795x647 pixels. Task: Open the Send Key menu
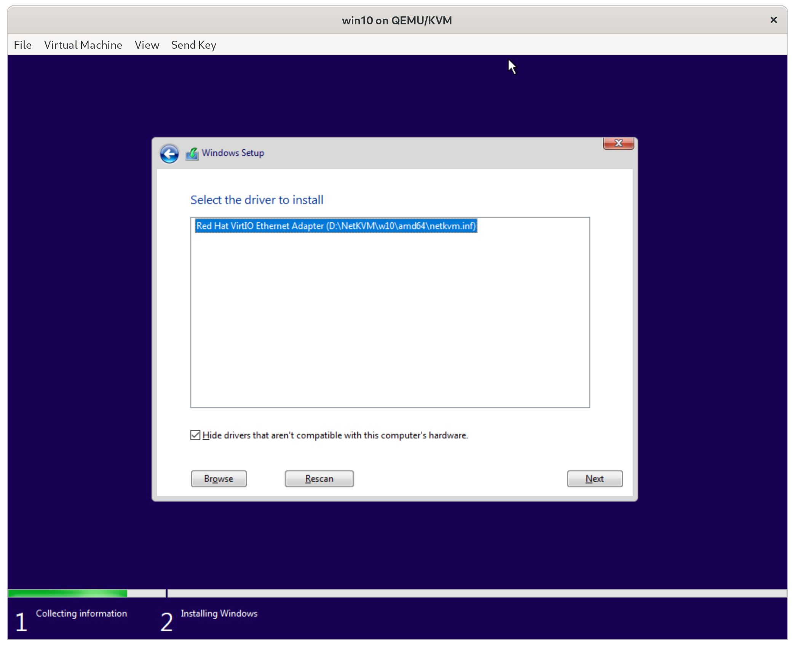click(x=193, y=45)
